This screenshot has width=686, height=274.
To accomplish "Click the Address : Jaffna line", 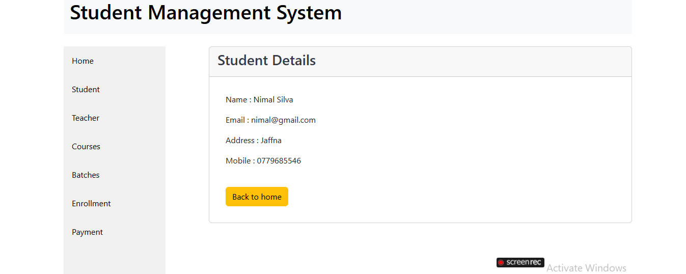I will pos(254,140).
